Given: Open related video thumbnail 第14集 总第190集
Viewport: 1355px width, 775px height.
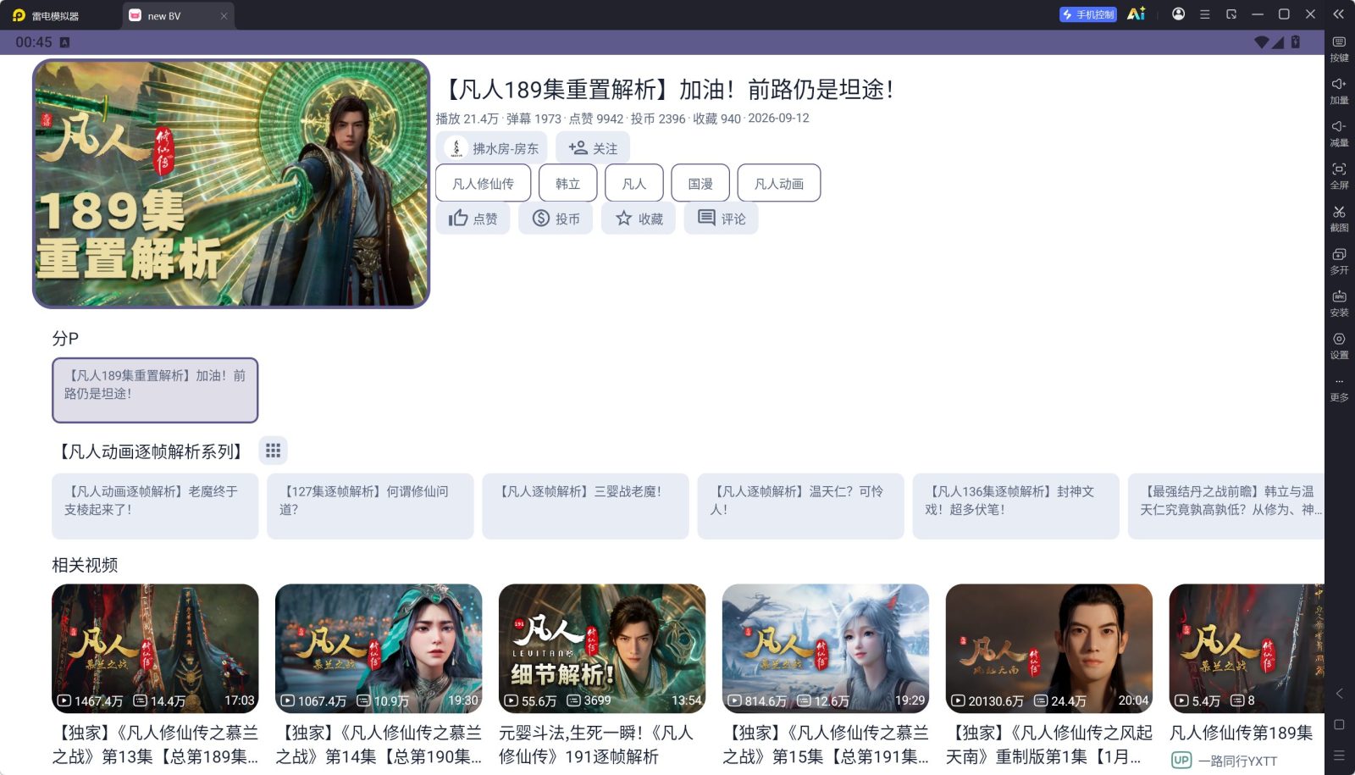Looking at the screenshot, I should 379,648.
